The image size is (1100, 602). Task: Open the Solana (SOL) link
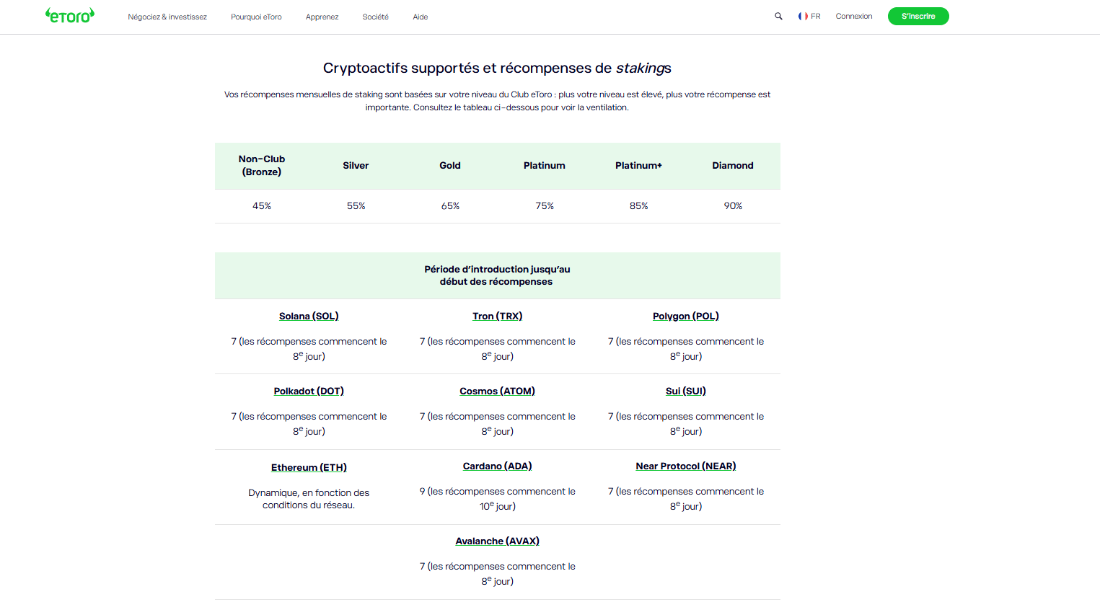click(309, 316)
